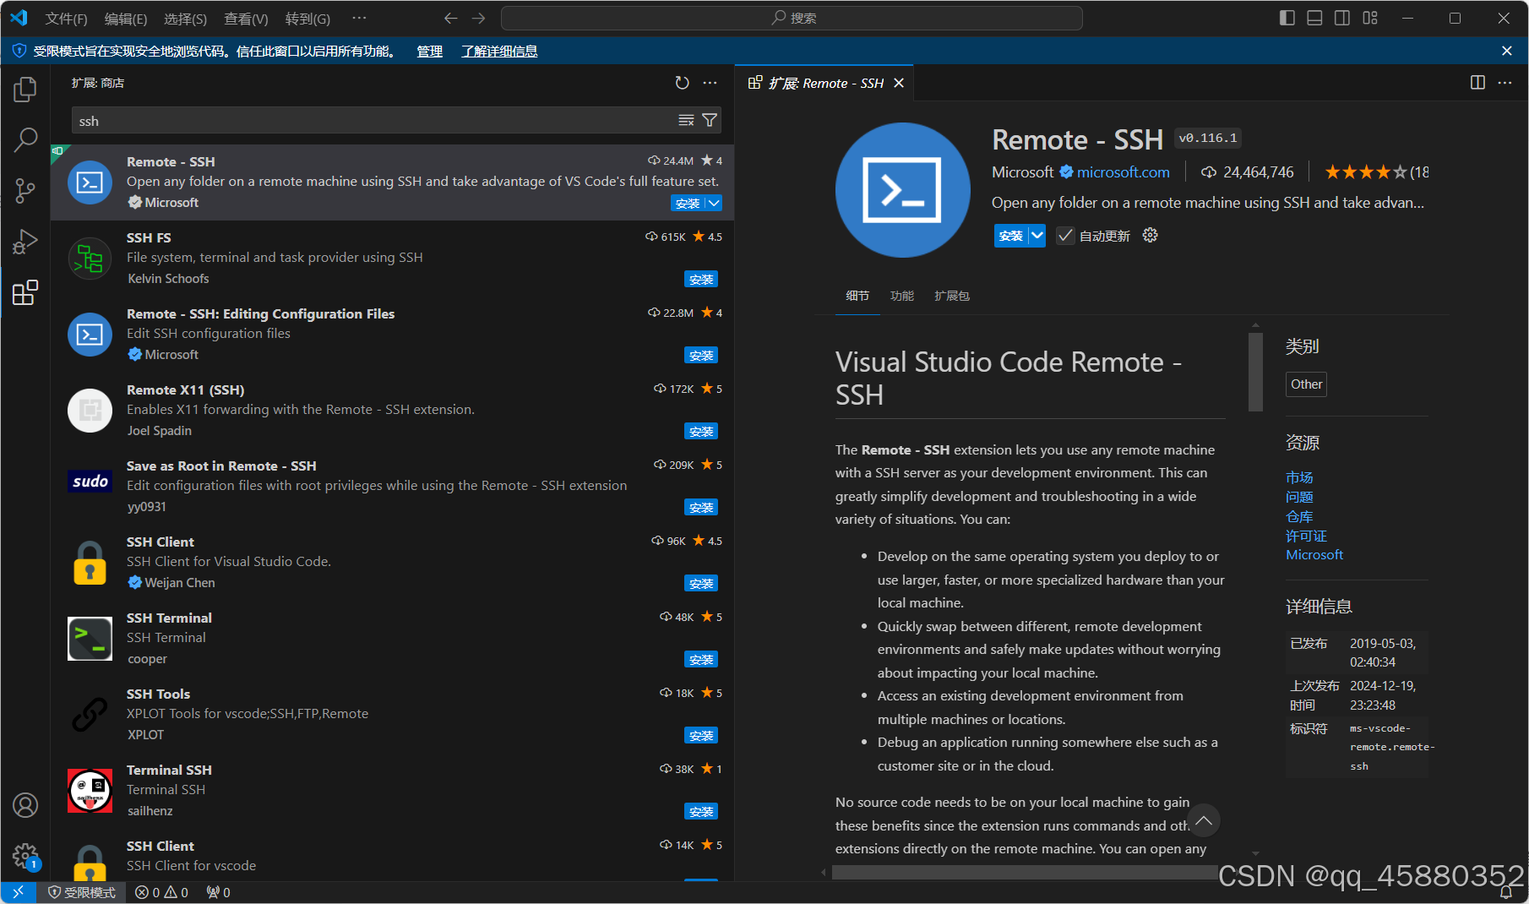Open the remote window indicator in status bar
Viewport: 1529px width, 904px height.
click(x=19, y=892)
